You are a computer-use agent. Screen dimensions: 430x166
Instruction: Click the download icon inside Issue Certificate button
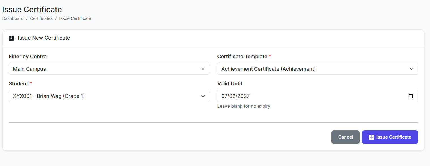pos(371,137)
